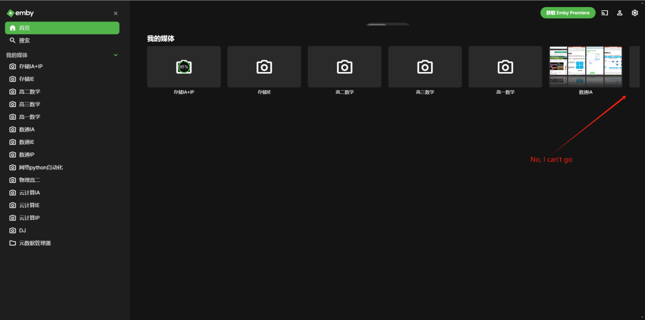Click the 高一数学 label under its card
Screen dimensions: 645x320
(505, 92)
